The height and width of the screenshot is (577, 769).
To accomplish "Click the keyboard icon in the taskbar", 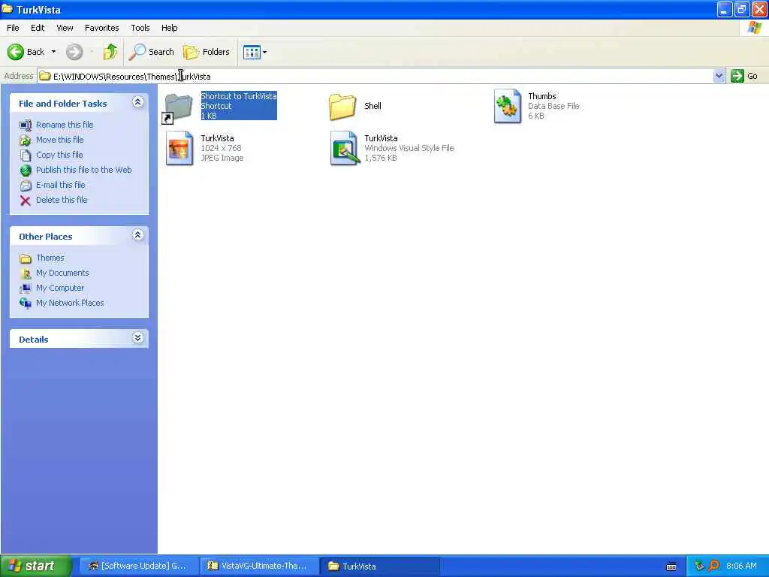I will click(671, 566).
